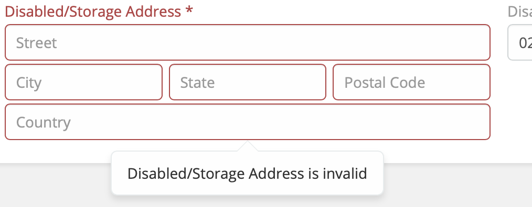Click the 'Country' placeholder text
The image size is (532, 207).
[44, 122]
